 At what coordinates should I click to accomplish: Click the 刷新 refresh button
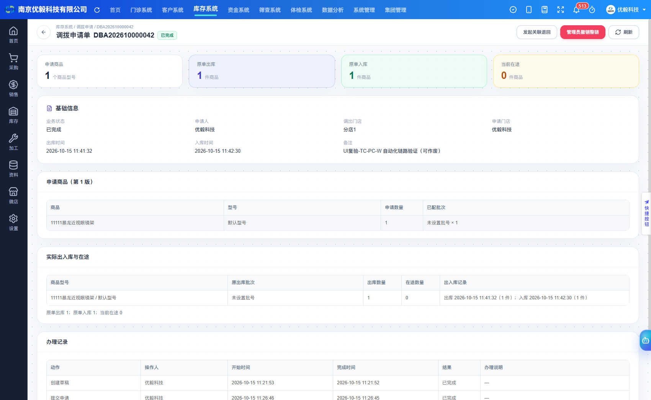click(x=624, y=32)
